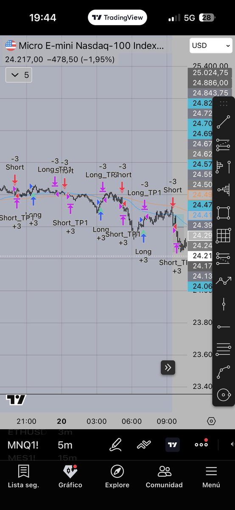
Task: Tap the 23.60 price axis label
Action: [x=202, y=354]
